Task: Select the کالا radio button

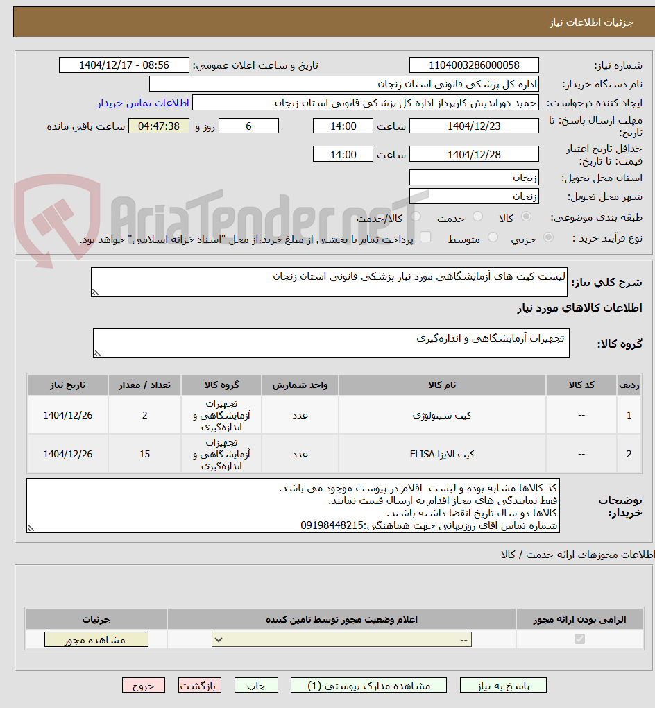Action: coord(526,217)
